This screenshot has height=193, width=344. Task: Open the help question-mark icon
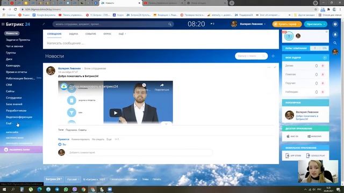coord(335,24)
